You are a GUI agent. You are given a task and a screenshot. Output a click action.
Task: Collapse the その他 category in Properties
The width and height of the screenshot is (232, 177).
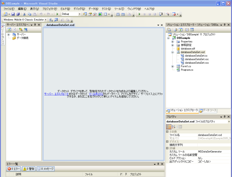pos(167,131)
